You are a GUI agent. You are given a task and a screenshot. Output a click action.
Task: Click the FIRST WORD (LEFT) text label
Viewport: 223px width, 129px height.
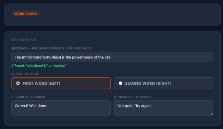(41, 83)
